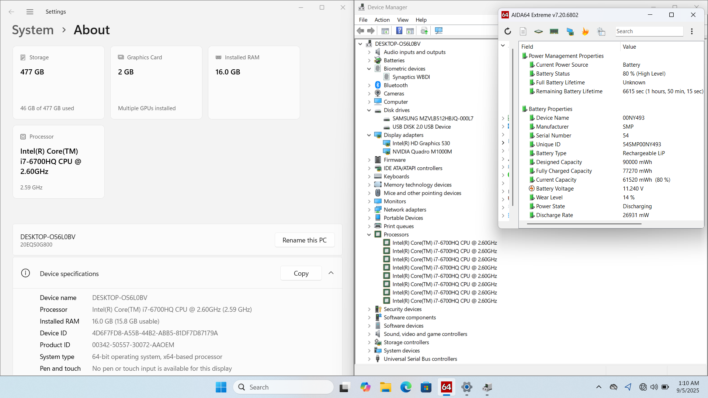Click the AIDA64 flame stability test icon
Image resolution: width=708 pixels, height=398 pixels.
pos(585,31)
